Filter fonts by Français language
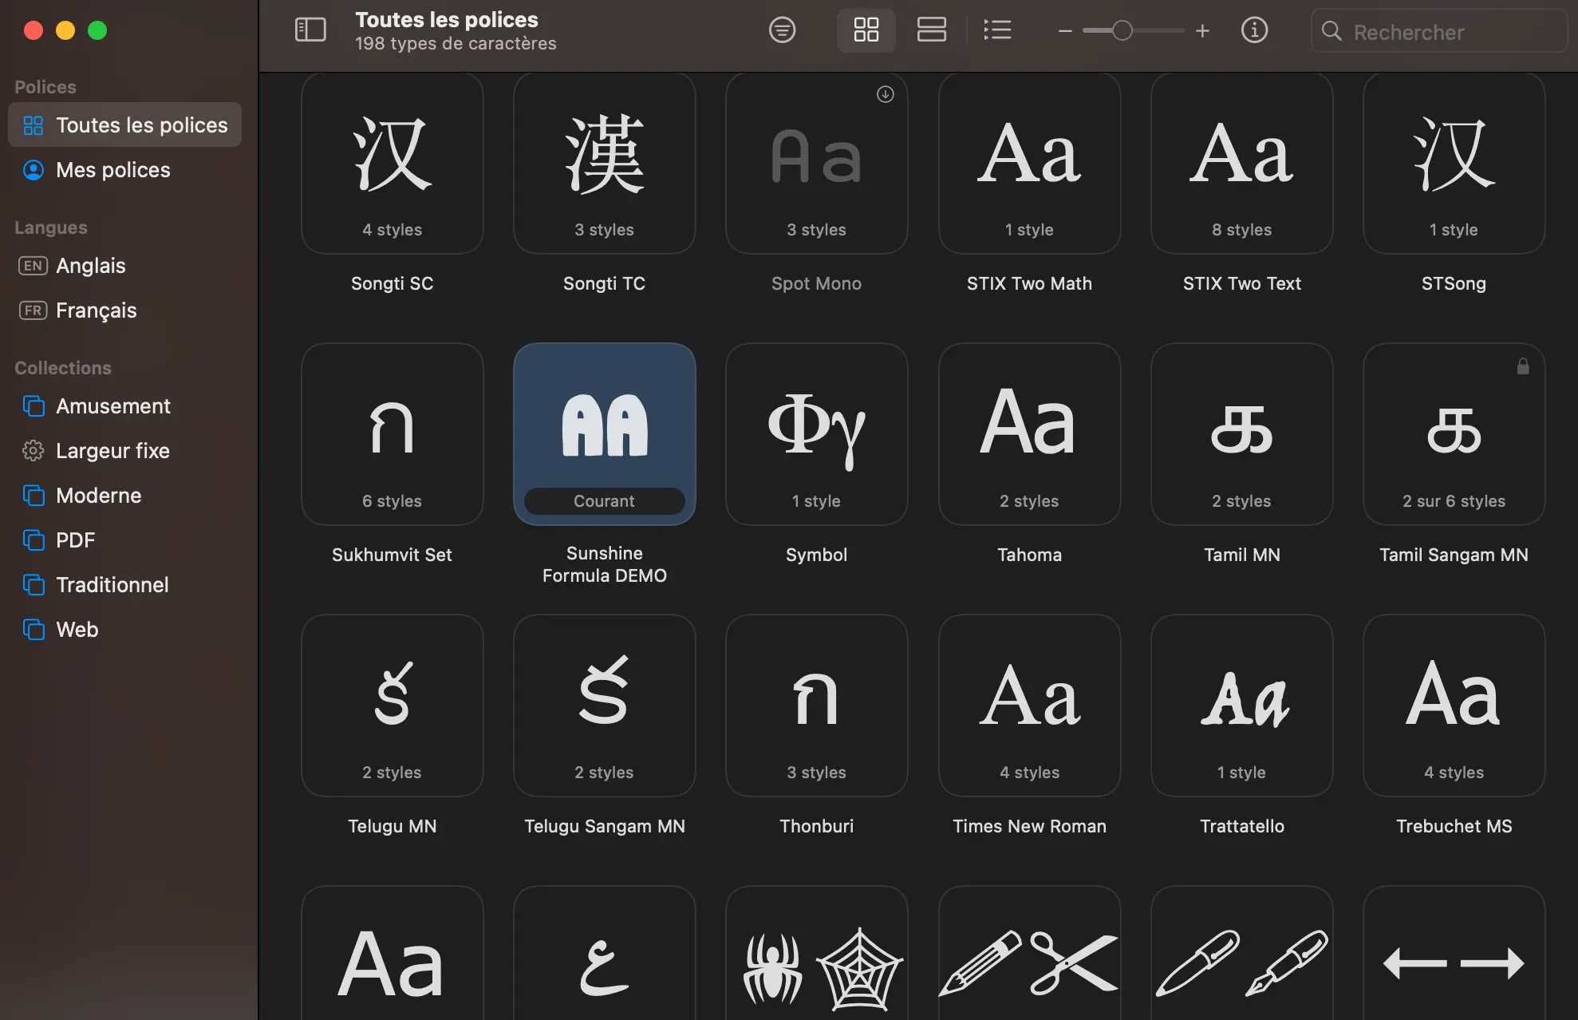 [124, 310]
